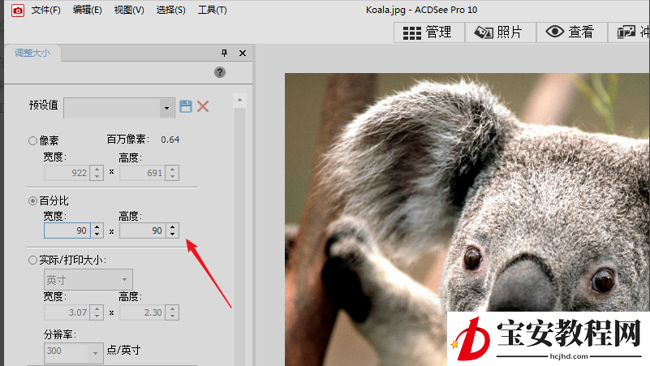Decrease pixel width with down stepper
The width and height of the screenshot is (650, 366).
tap(97, 177)
